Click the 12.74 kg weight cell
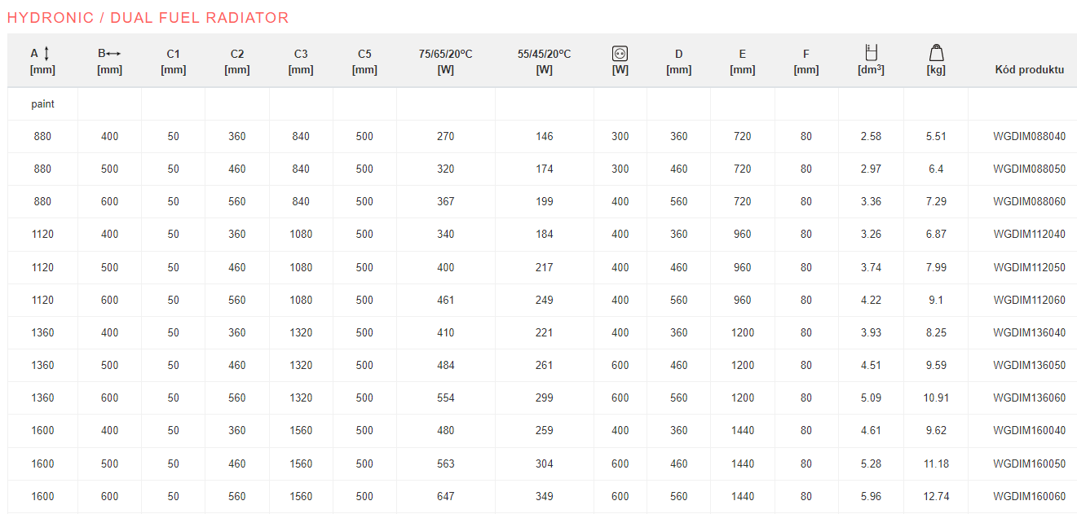The image size is (1077, 514). (936, 496)
